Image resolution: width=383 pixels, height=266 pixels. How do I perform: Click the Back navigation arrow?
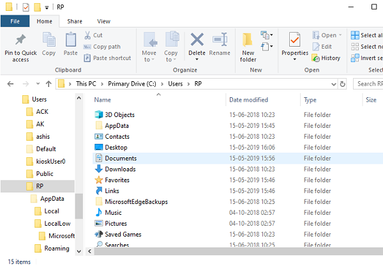(10, 84)
